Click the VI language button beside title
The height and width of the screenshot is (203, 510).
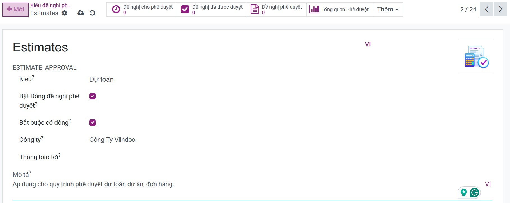(368, 44)
